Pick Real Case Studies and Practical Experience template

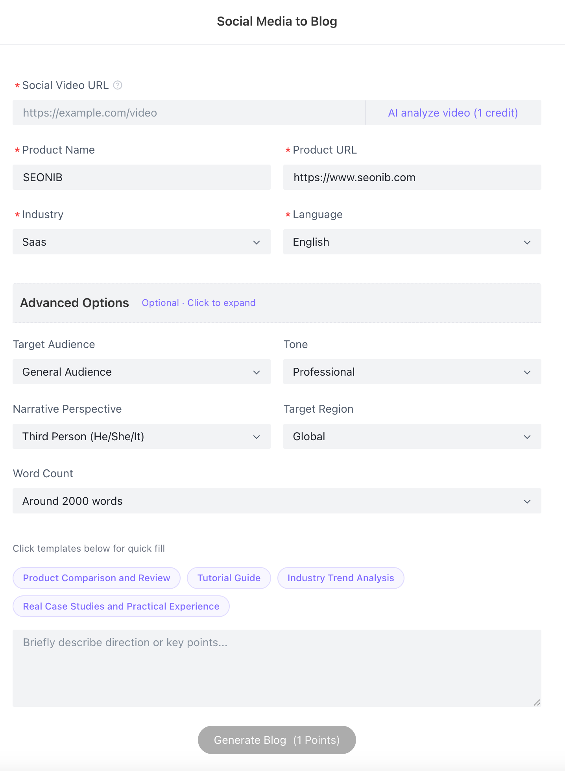121,606
